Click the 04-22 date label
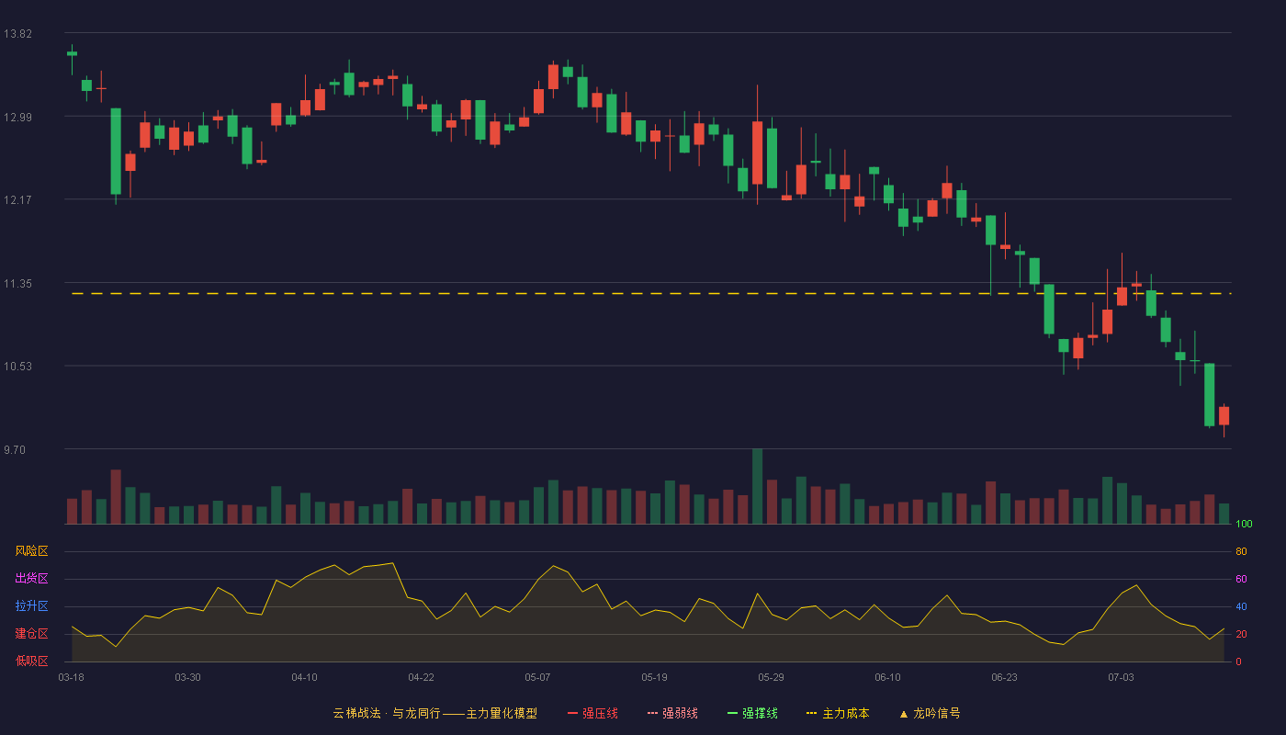 pyautogui.click(x=421, y=677)
